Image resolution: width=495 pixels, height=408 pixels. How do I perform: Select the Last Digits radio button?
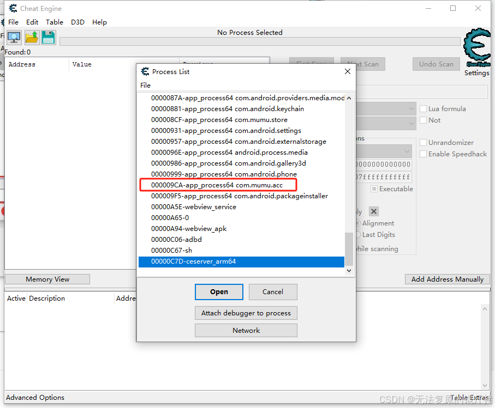(x=358, y=235)
